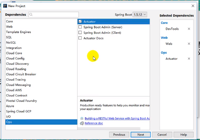Select Cloud Messaging category
This screenshot has height=140, width=200.
(x=41, y=85)
